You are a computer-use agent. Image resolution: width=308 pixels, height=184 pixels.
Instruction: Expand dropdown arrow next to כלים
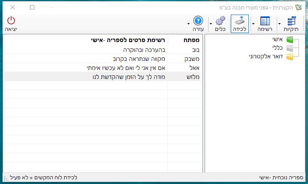(211, 24)
